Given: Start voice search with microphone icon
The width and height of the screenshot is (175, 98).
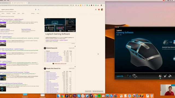Looking at the screenshot, I should [36, 10].
